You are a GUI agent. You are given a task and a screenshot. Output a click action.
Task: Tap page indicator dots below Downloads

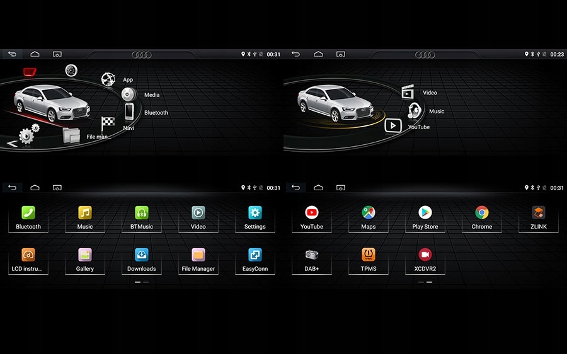pyautogui.click(x=141, y=282)
